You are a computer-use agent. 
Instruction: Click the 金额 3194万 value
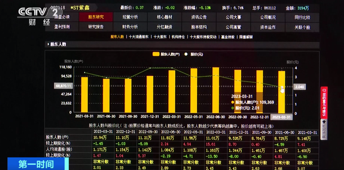303,8
